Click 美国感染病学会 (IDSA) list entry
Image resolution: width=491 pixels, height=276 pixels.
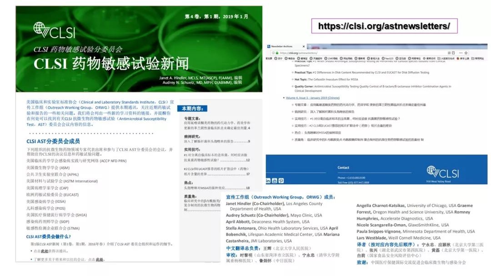click(46, 202)
